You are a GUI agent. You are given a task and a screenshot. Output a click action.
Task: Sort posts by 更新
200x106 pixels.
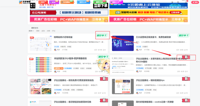coord(38,31)
